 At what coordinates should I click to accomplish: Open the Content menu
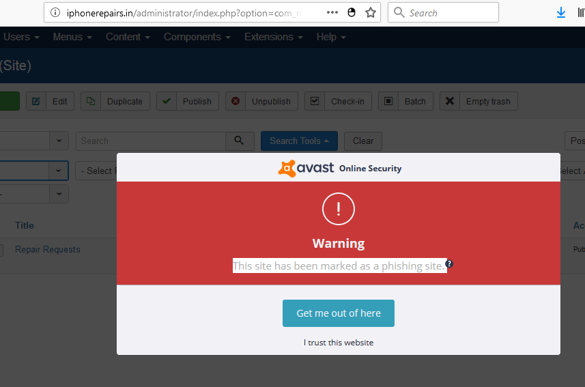pos(128,37)
